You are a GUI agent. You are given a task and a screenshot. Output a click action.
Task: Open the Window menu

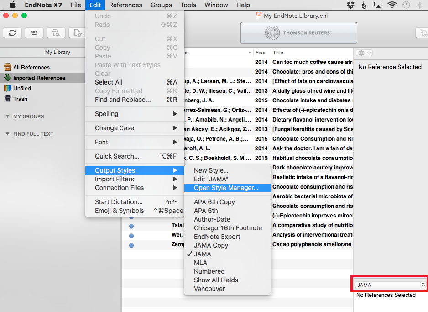[216, 5]
